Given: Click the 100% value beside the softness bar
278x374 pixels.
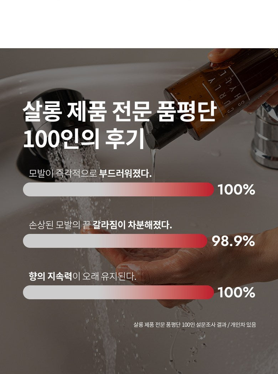Looking at the screenshot, I should [236, 190].
